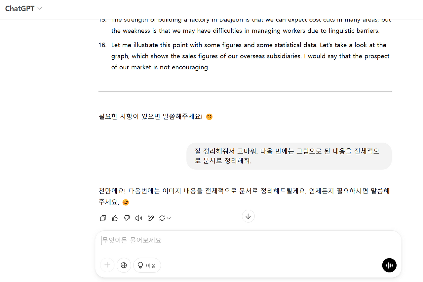
Task: Click the 무엇이든 물어보세요 input field
Action: tap(231, 240)
